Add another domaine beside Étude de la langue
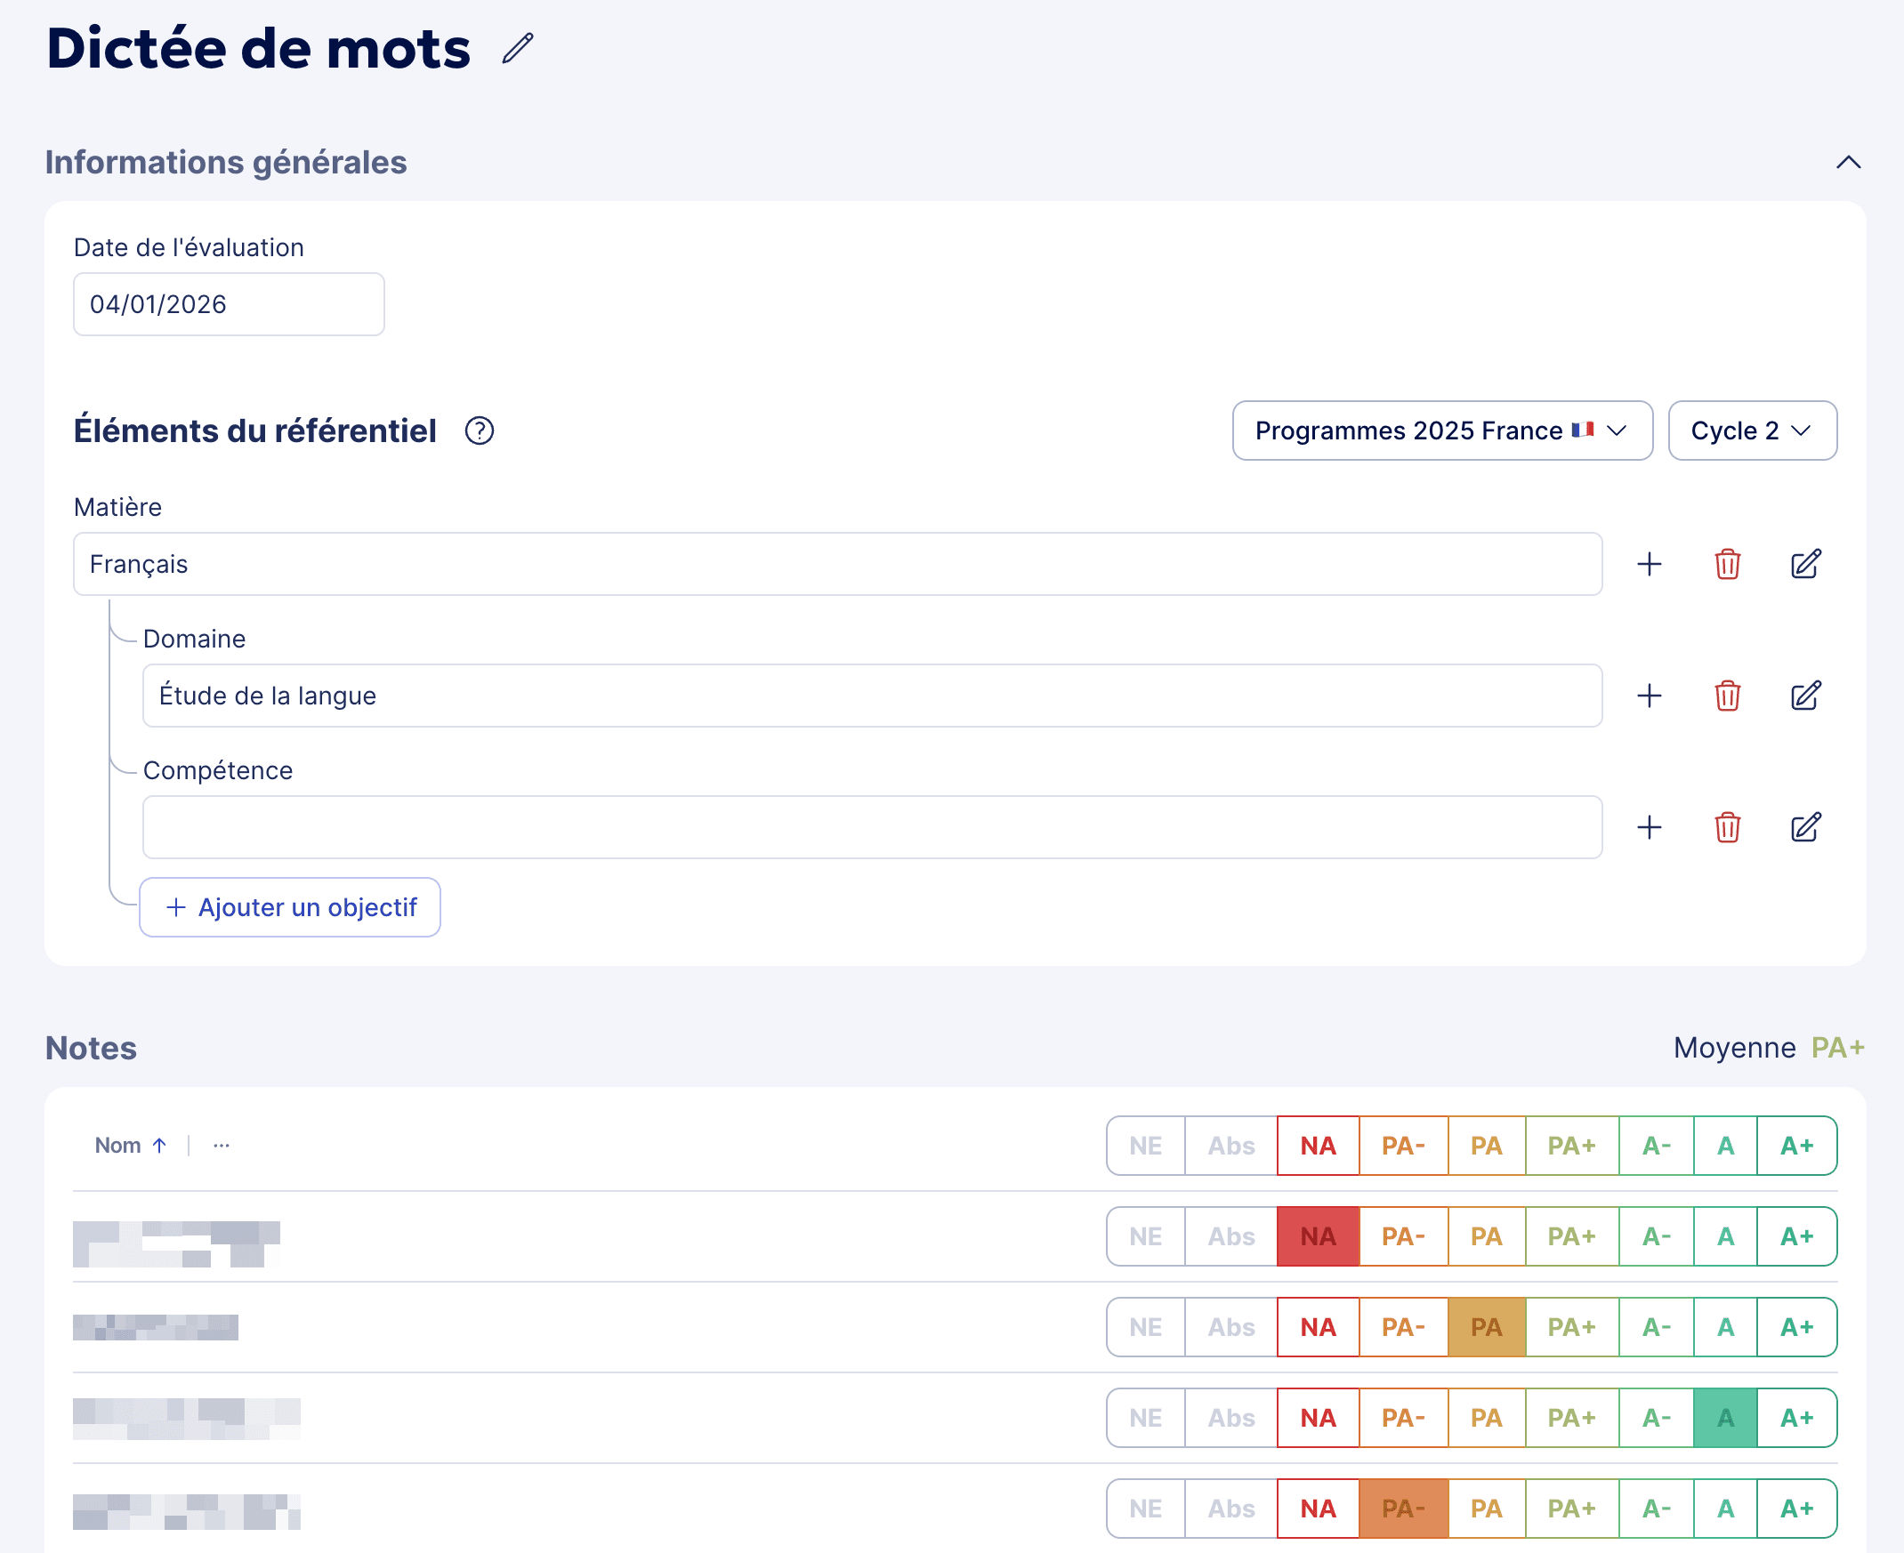Screen dimensions: 1904x1553 pyautogui.click(x=1649, y=696)
